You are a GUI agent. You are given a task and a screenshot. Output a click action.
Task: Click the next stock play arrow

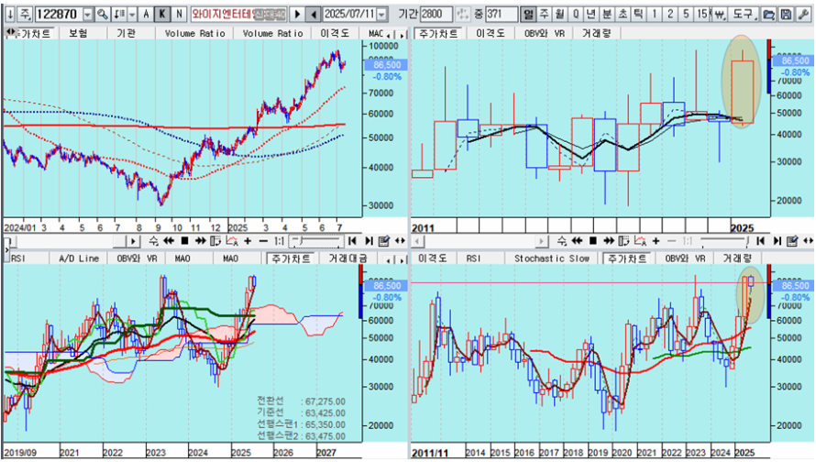coord(296,15)
